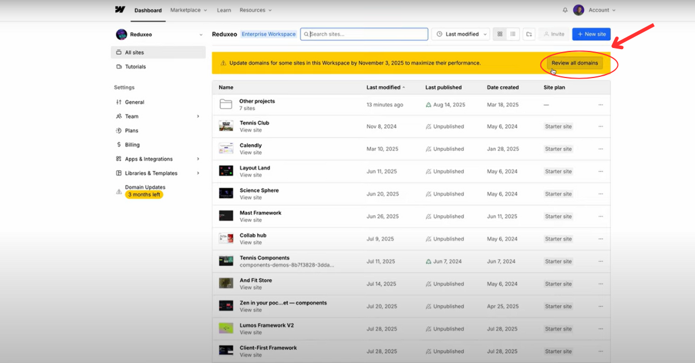
Task: Click the Layout Land site thumbnail
Action: pyautogui.click(x=226, y=171)
